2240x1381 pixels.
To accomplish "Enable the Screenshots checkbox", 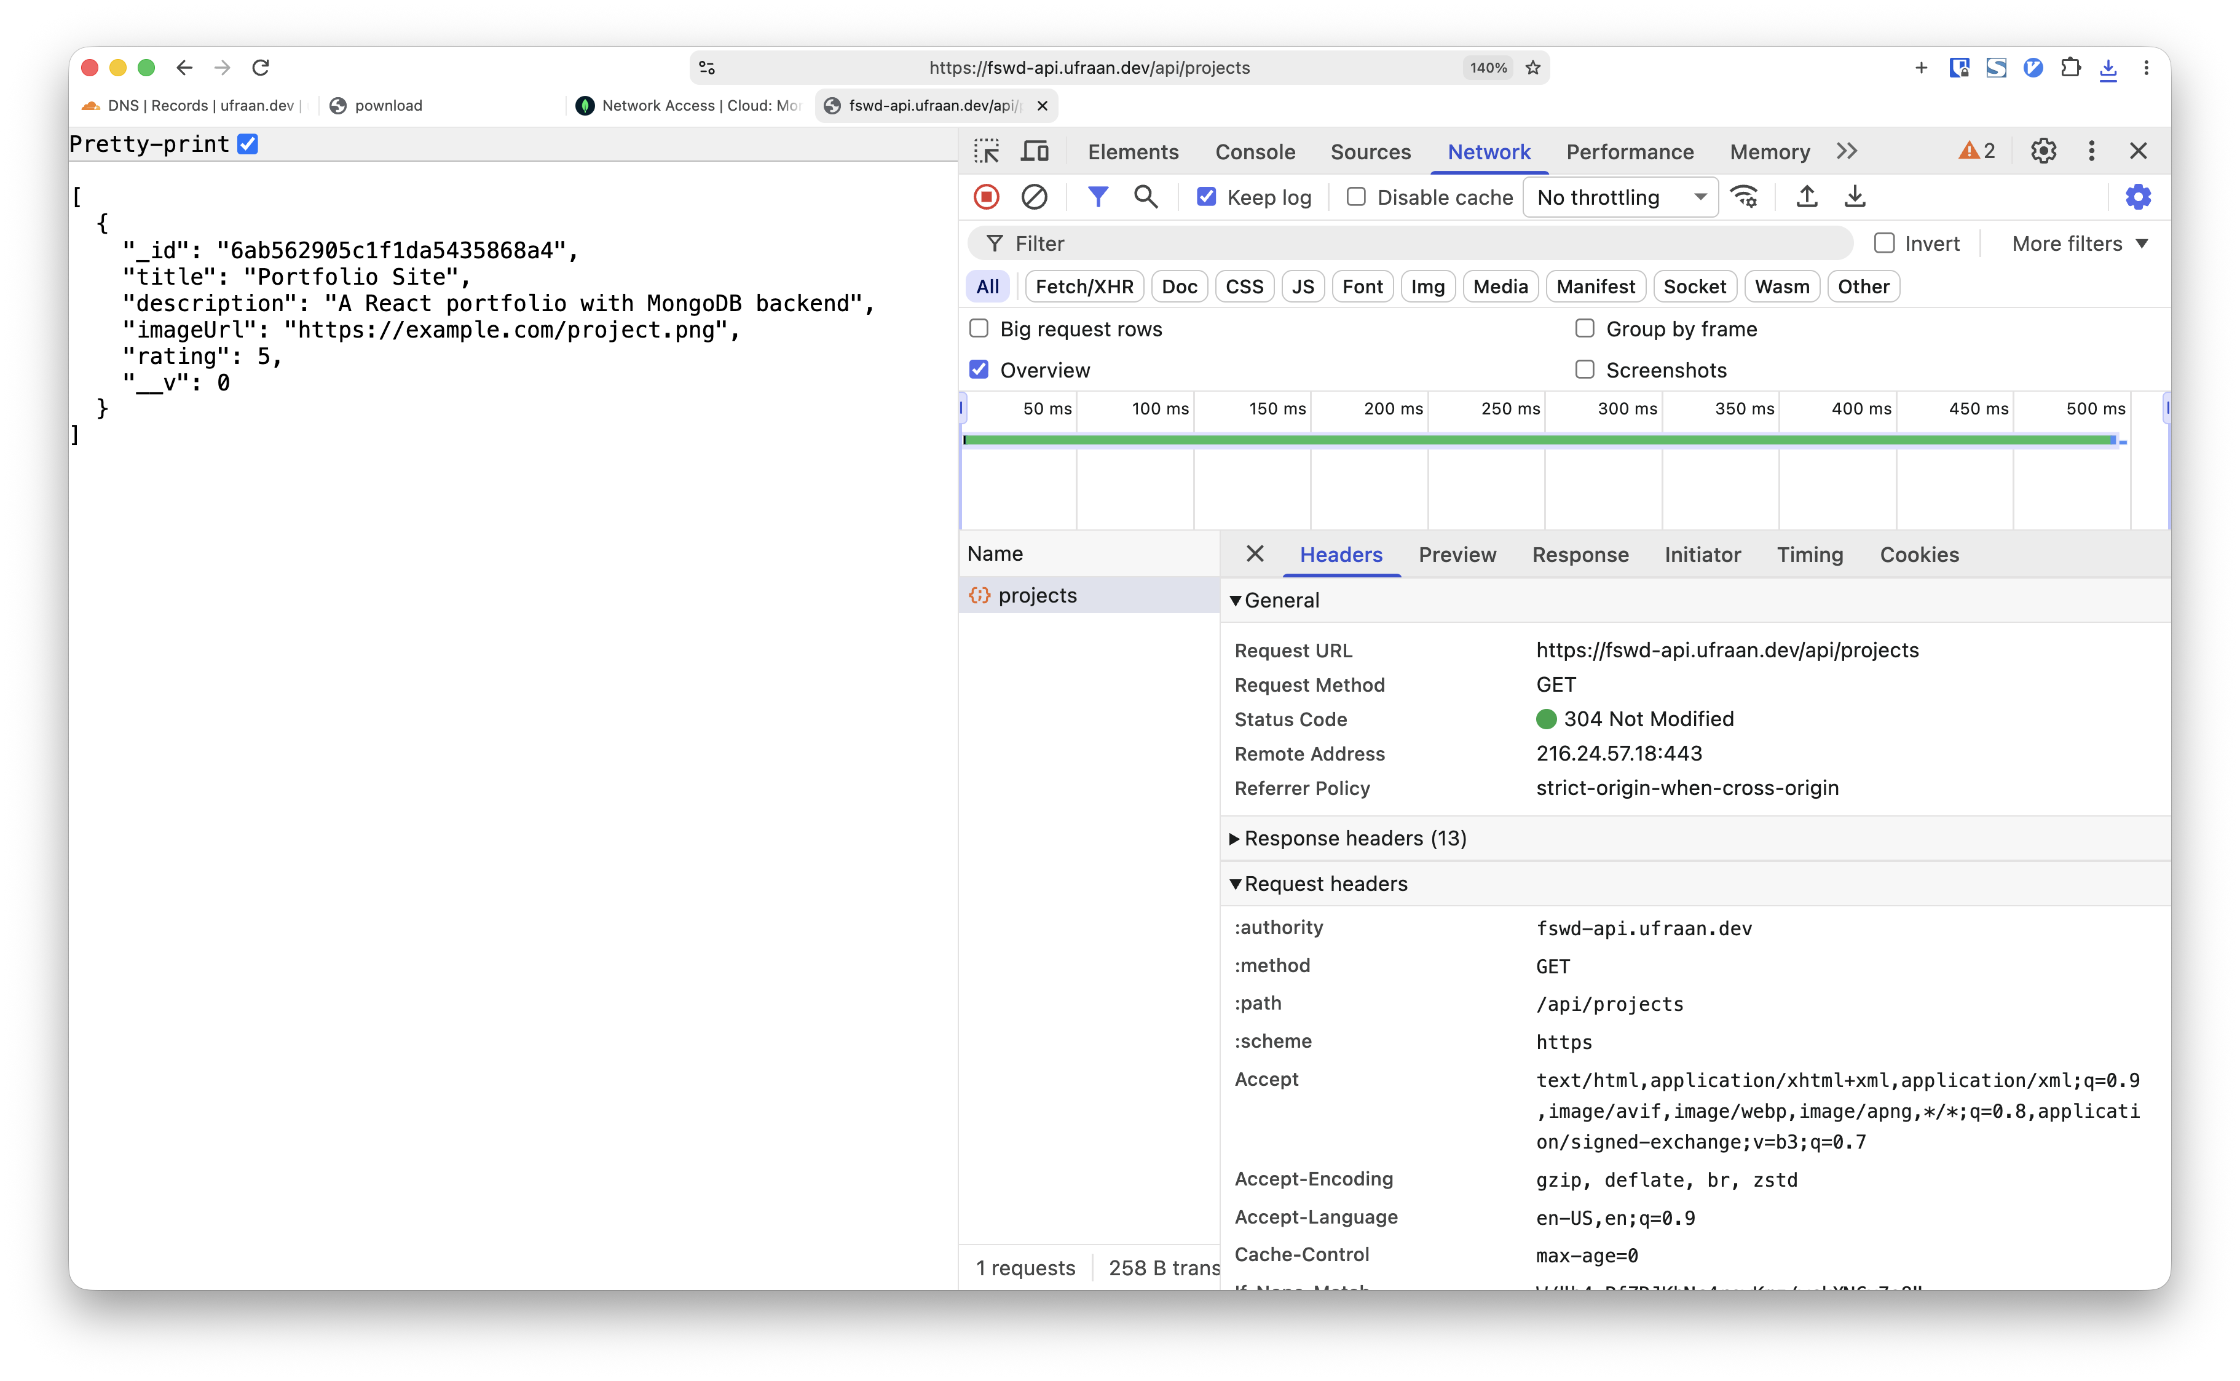I will pos(1584,369).
